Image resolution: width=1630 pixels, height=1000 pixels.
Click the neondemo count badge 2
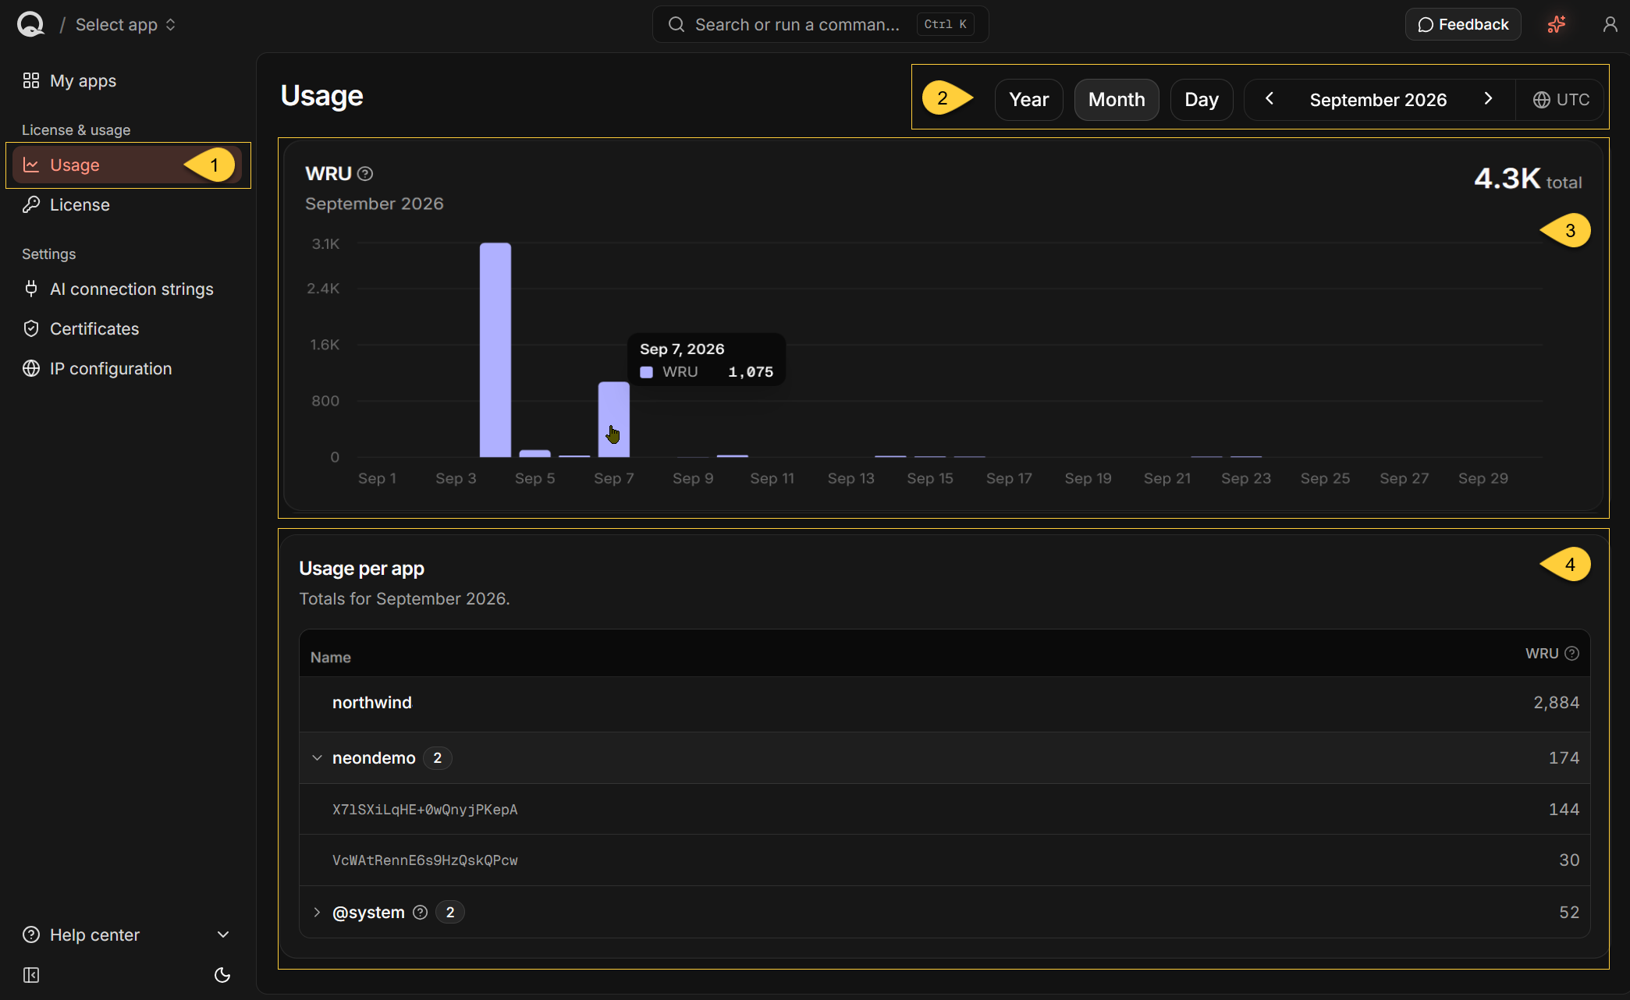437,757
